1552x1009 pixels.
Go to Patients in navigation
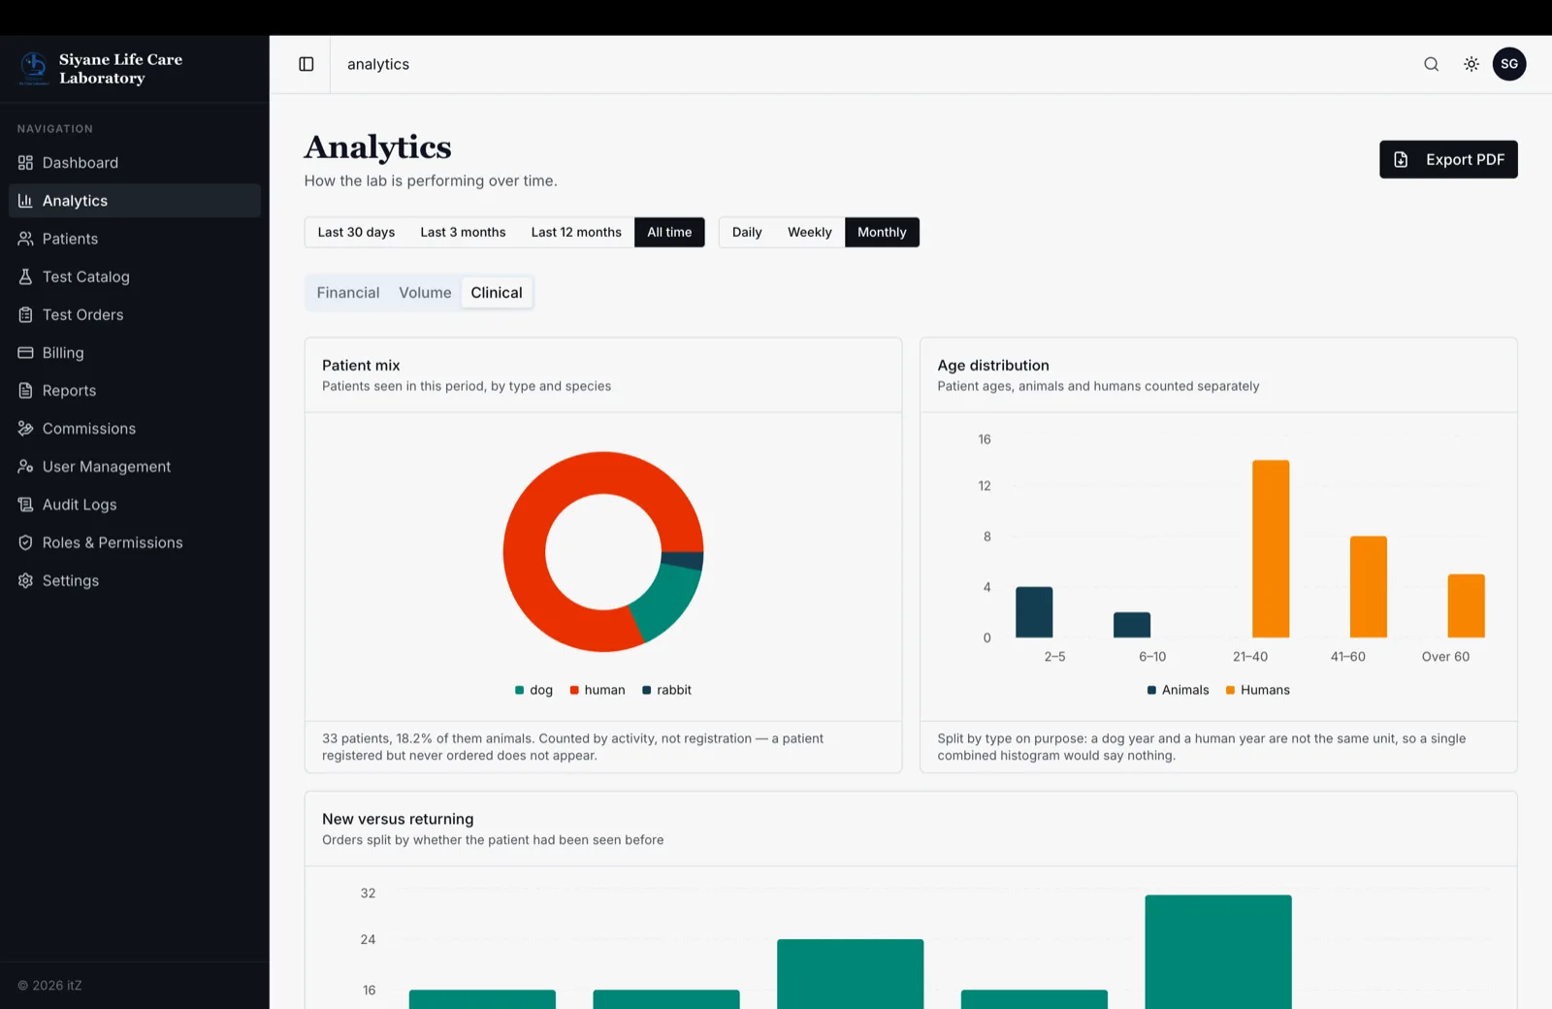click(x=135, y=239)
